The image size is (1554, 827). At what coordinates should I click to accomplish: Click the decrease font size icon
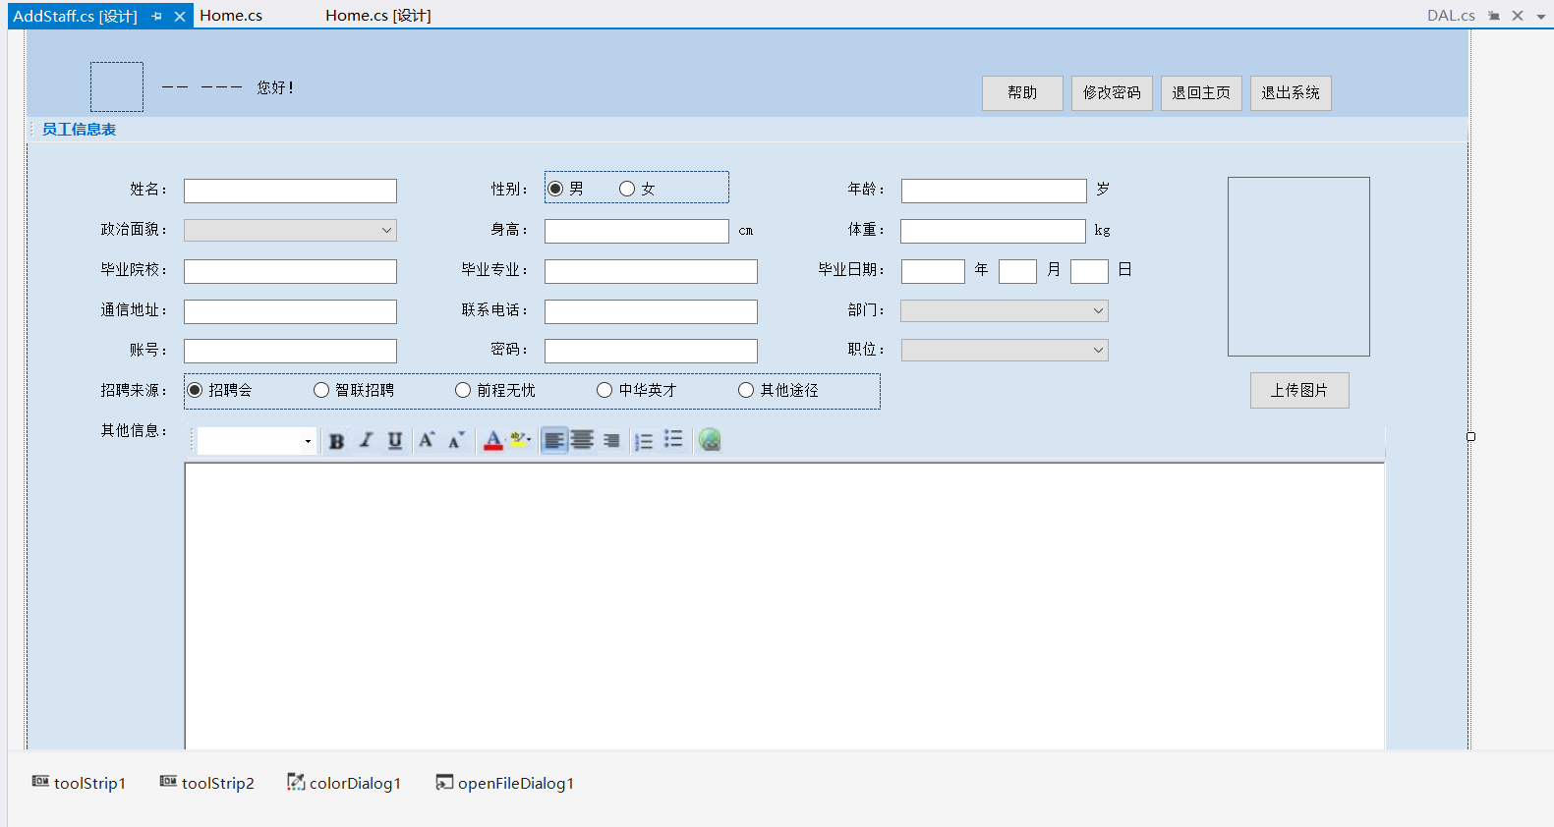coord(456,441)
